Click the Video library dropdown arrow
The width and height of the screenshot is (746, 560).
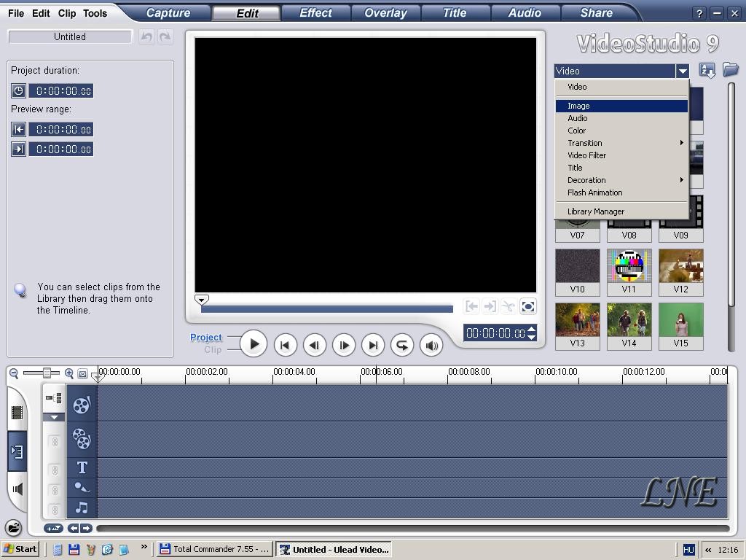pos(682,71)
